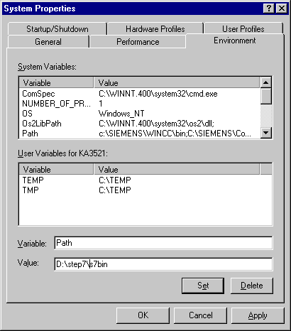
Task: Click the question mark help button
Action: [269, 9]
